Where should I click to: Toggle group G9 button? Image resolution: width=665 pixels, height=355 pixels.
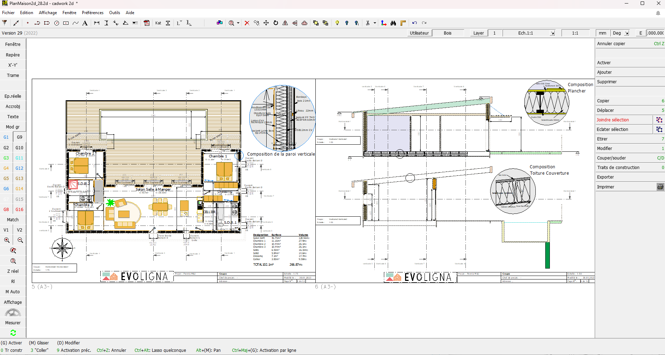(19, 137)
